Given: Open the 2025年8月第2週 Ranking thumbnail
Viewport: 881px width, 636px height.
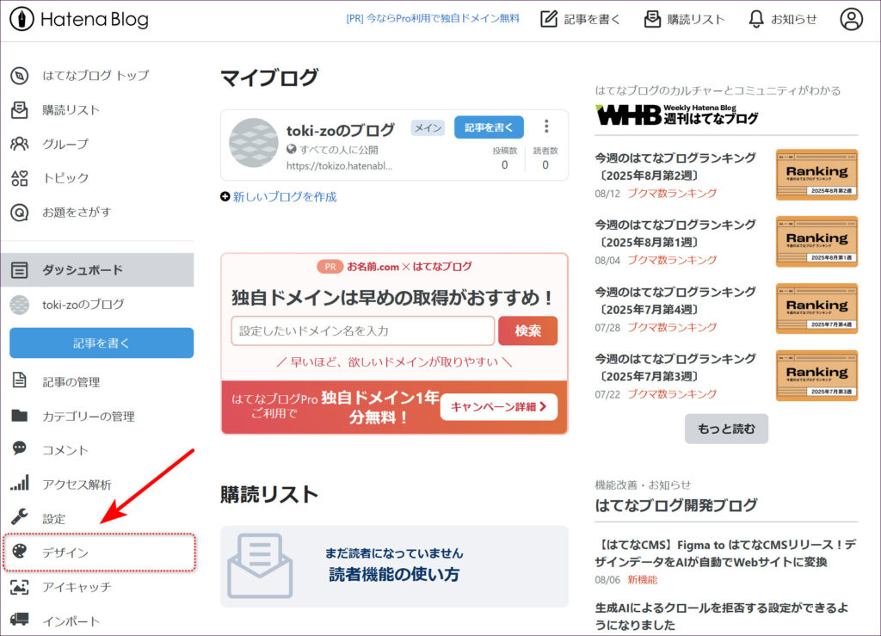Looking at the screenshot, I should click(x=816, y=175).
